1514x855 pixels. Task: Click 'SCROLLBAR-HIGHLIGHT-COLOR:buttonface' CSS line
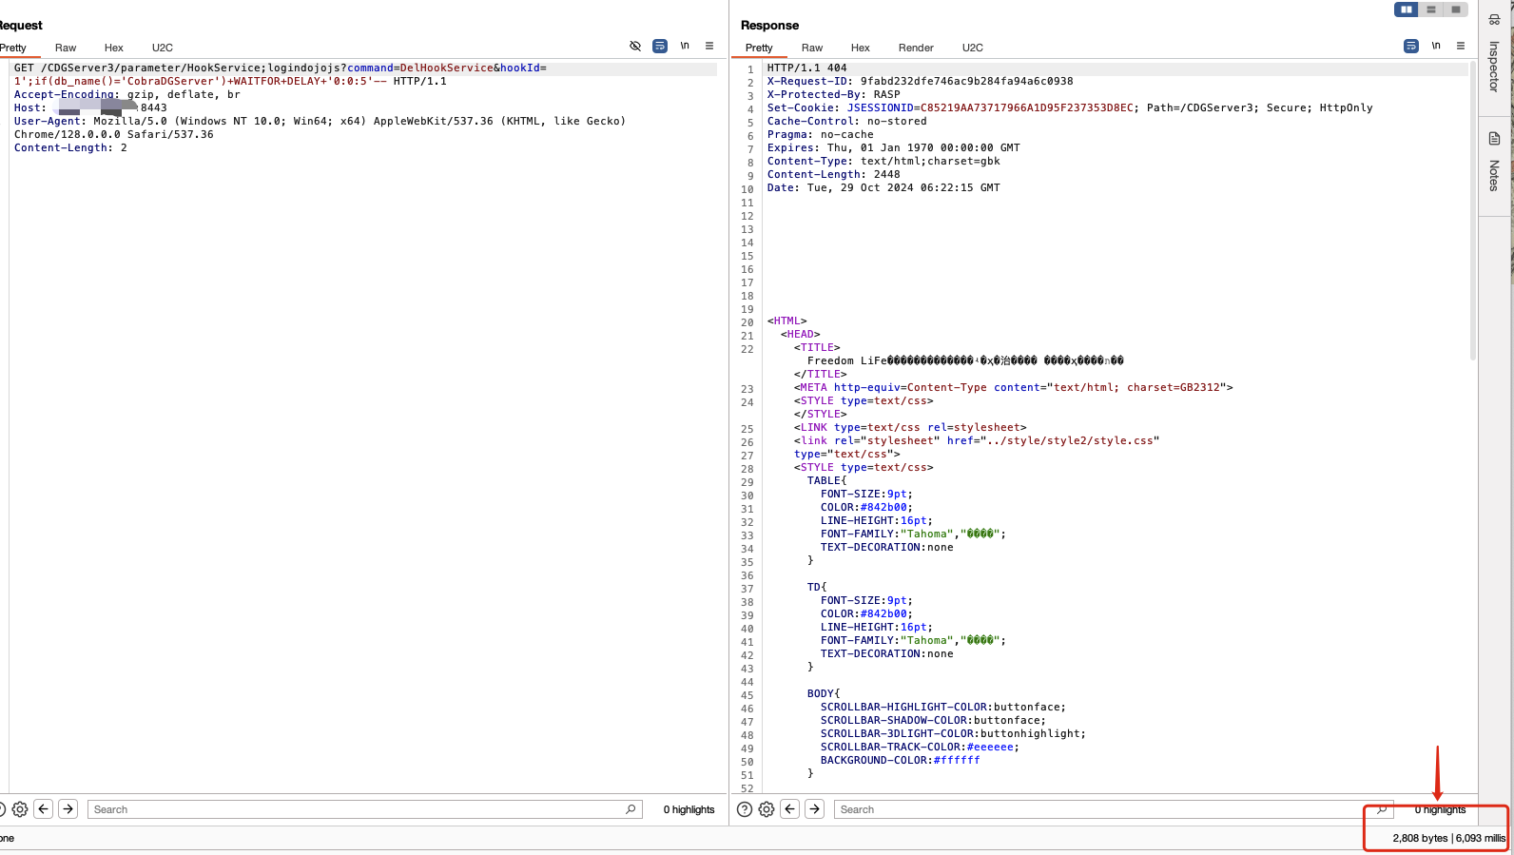click(942, 707)
